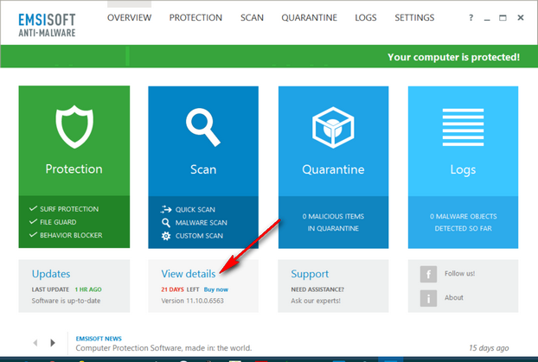Toggle Surf Protection checkmark
The width and height of the screenshot is (538, 362).
(33, 208)
